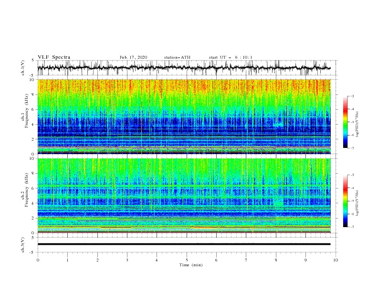Click the 6 tick on the time axis
The image size is (378, 292).
click(216, 260)
